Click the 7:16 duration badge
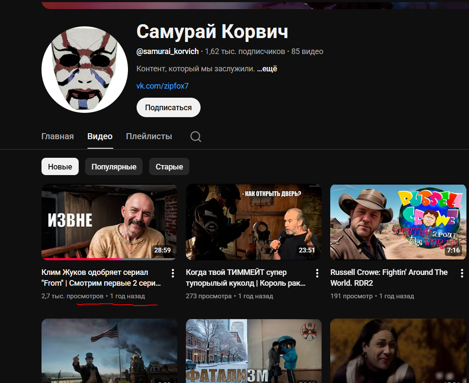The height and width of the screenshot is (383, 469). pyautogui.click(x=453, y=250)
